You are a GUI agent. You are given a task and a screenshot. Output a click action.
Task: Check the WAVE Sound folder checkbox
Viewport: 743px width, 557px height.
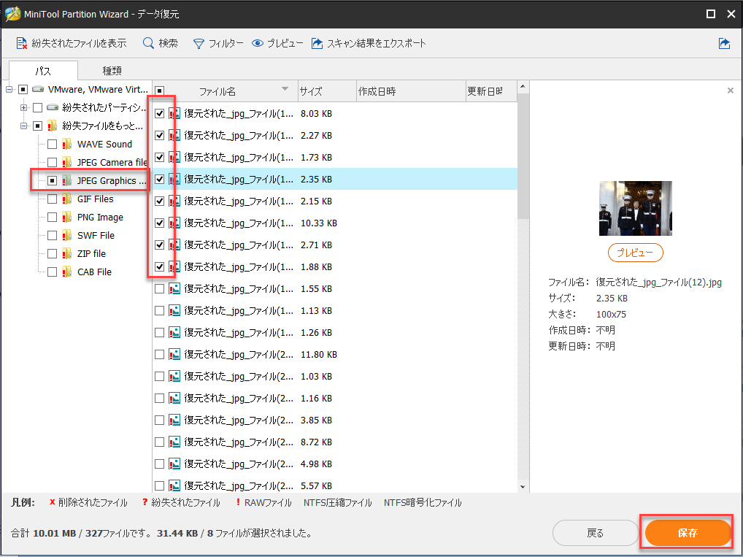click(x=53, y=144)
